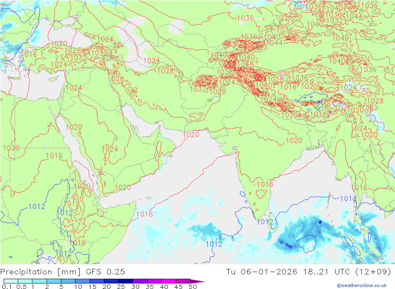The width and height of the screenshot is (395, 289).
Task: Click the '1048' pressure contour label
Action: coord(245,64)
